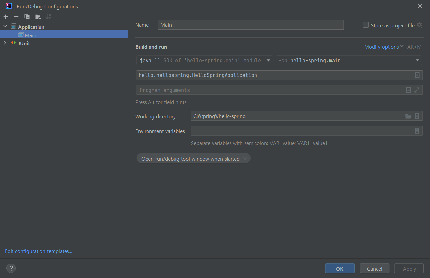Viewport: 430px width, 278px height.
Task: Save configuration to a new folder
Action: [38, 17]
